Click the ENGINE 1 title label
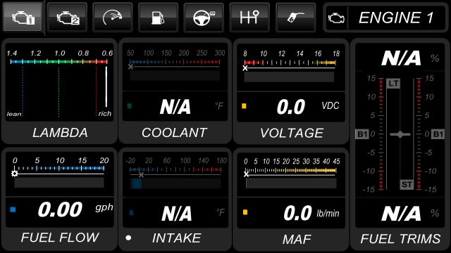Image resolution: width=451 pixels, height=253 pixels. point(396,18)
